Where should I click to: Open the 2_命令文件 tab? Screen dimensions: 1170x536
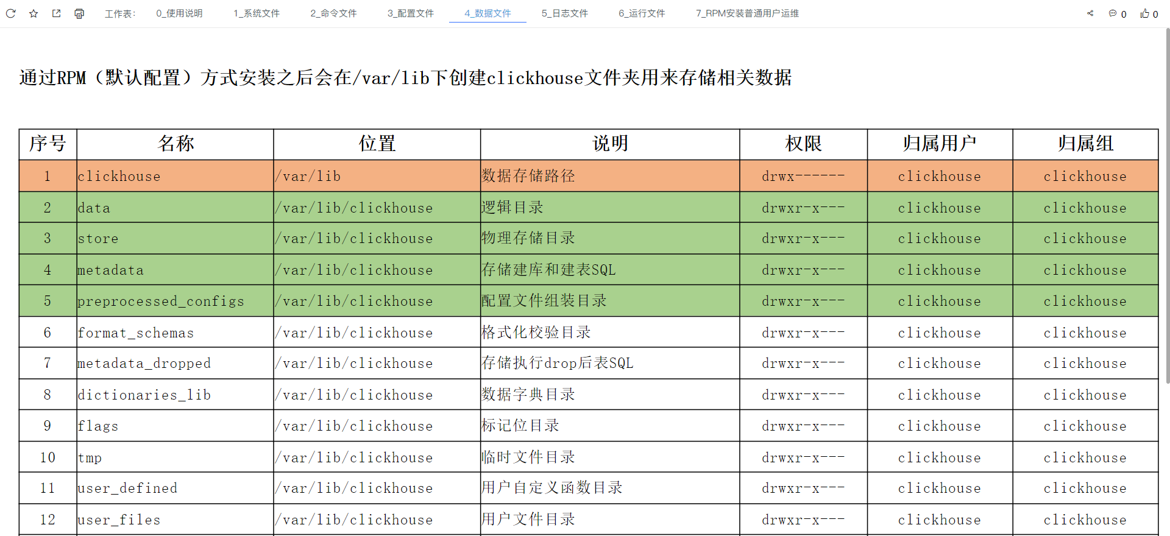click(333, 13)
